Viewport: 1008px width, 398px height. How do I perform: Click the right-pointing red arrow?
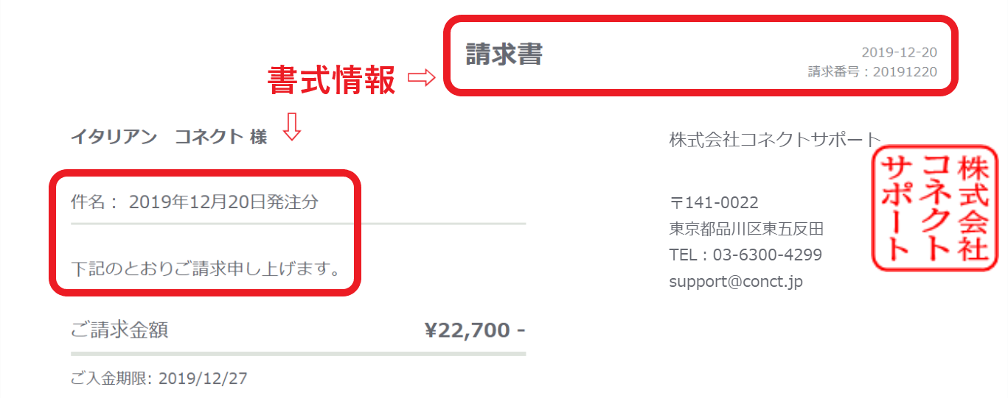point(423,78)
